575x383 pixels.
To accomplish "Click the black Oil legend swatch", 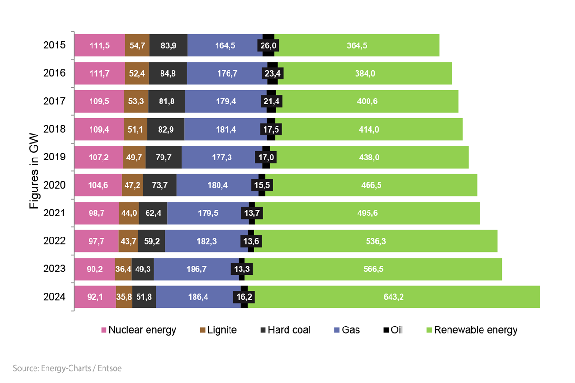I will pos(386,330).
